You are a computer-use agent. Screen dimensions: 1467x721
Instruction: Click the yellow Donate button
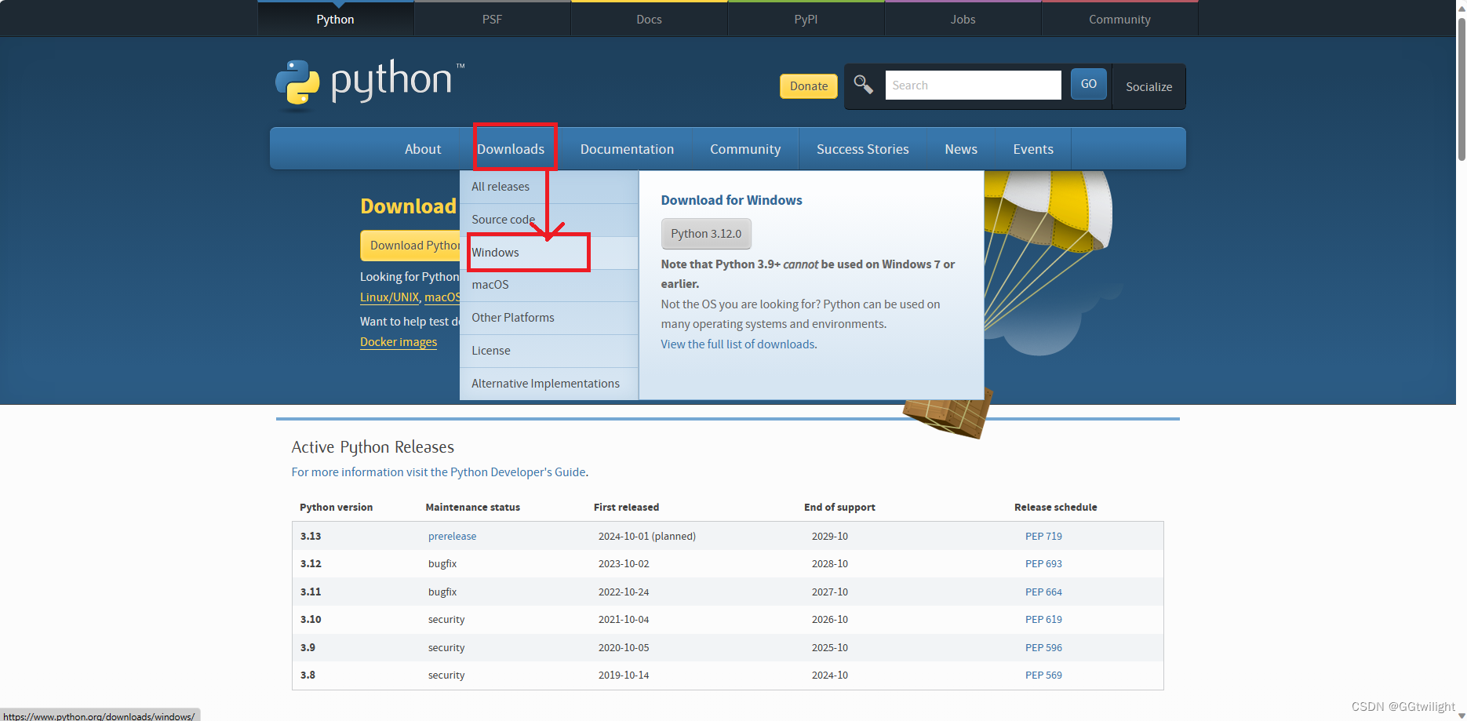click(x=809, y=86)
